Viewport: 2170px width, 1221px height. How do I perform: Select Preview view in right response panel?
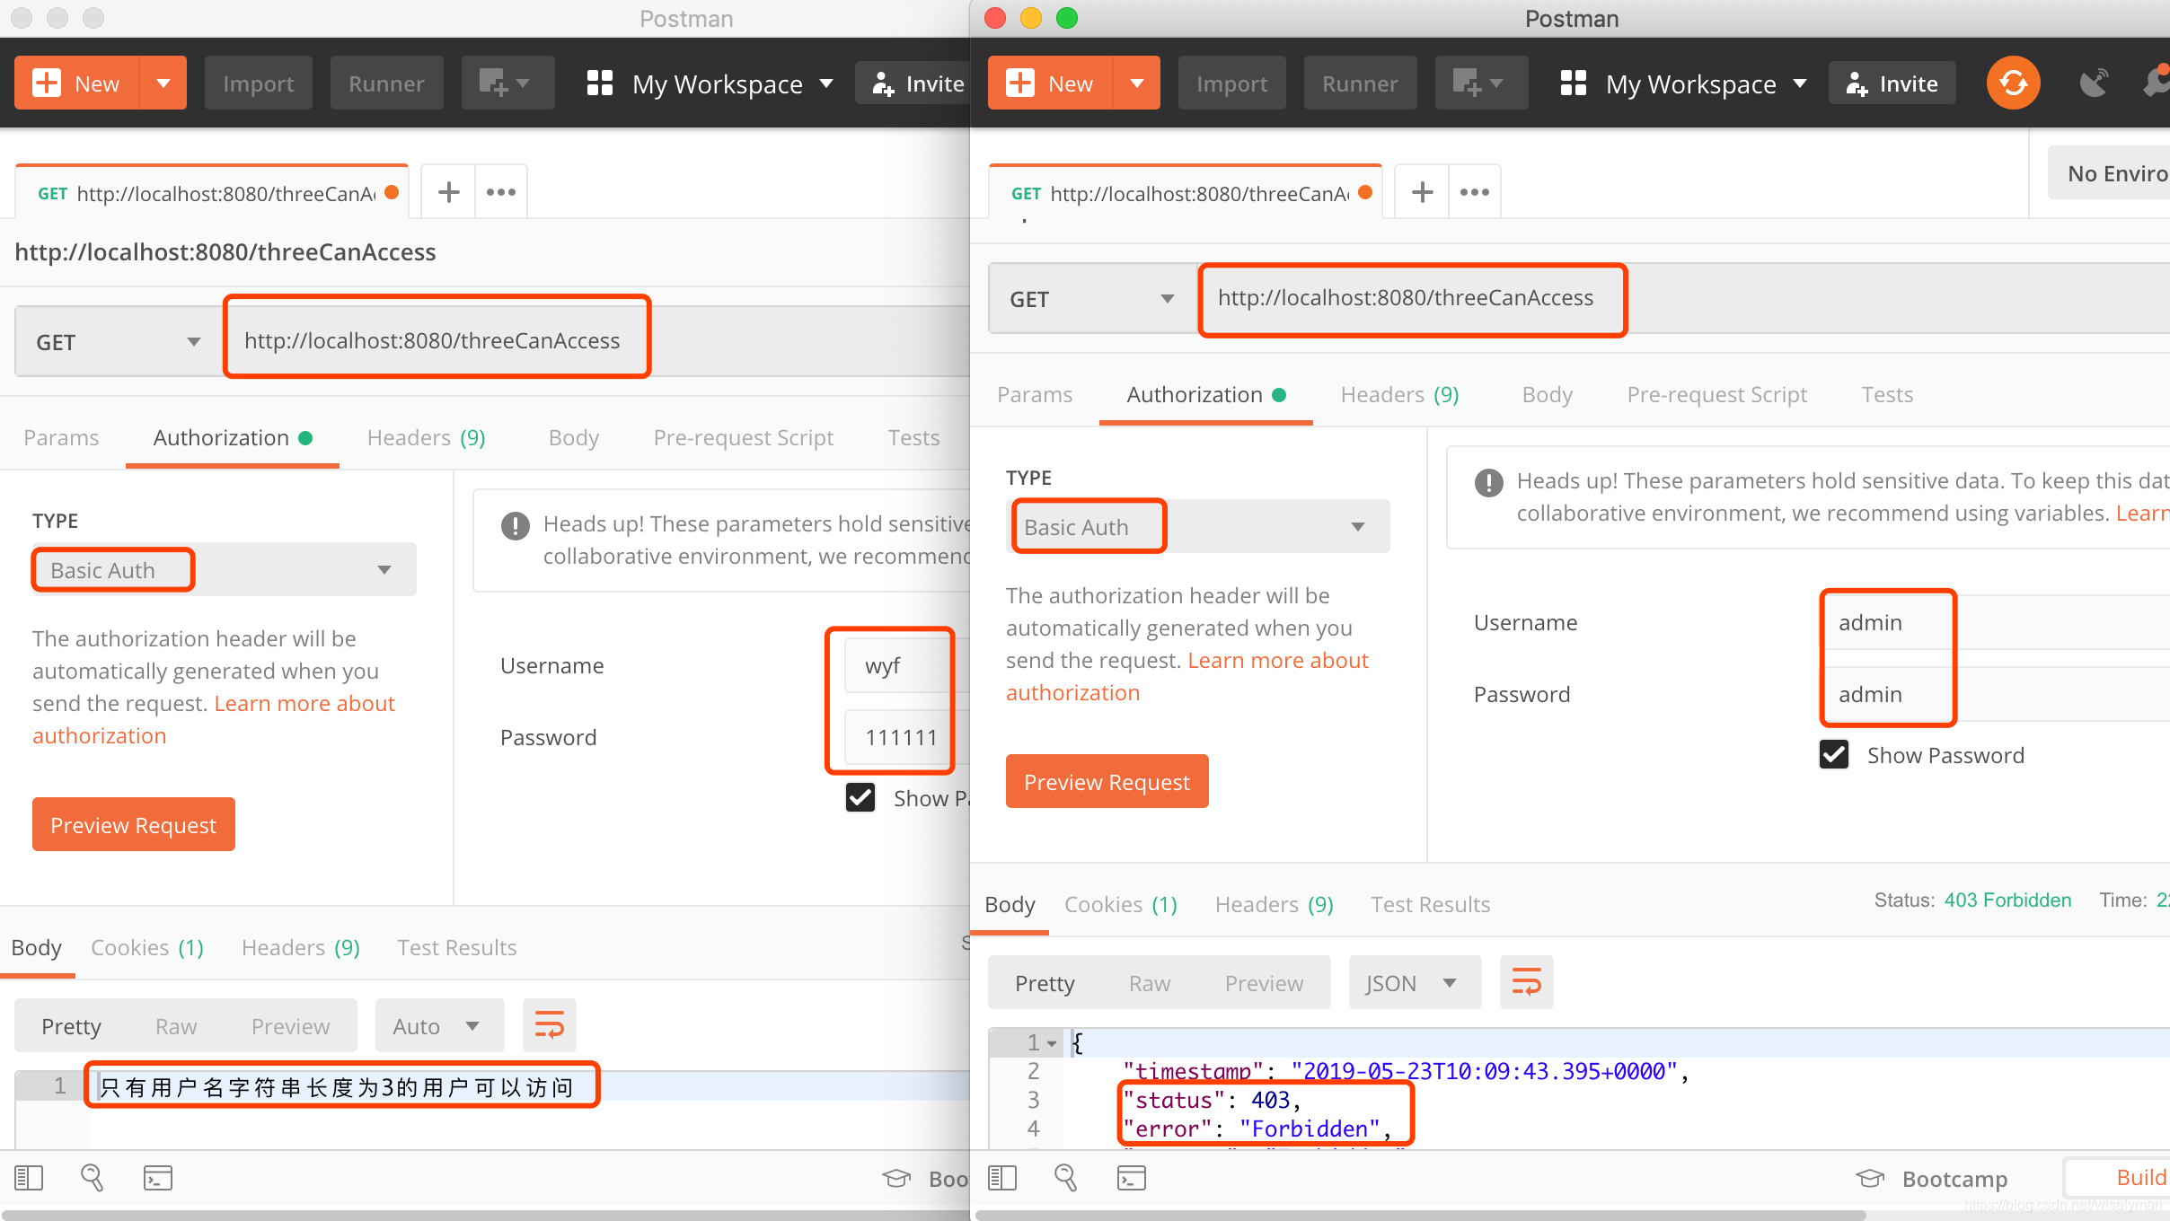[x=1264, y=983]
